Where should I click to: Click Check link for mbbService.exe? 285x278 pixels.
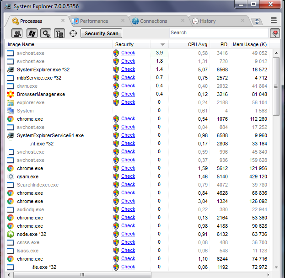(x=128, y=77)
